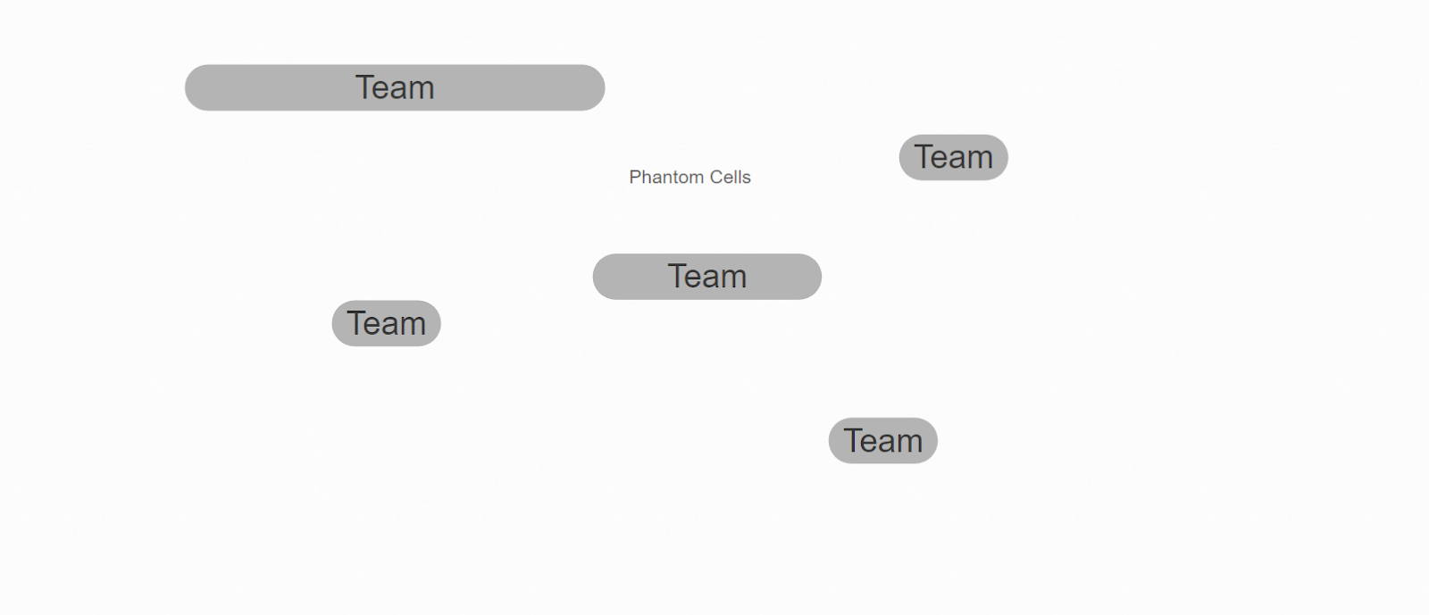Select the topmost Team button
The height and width of the screenshot is (615, 1429).
[x=395, y=87]
